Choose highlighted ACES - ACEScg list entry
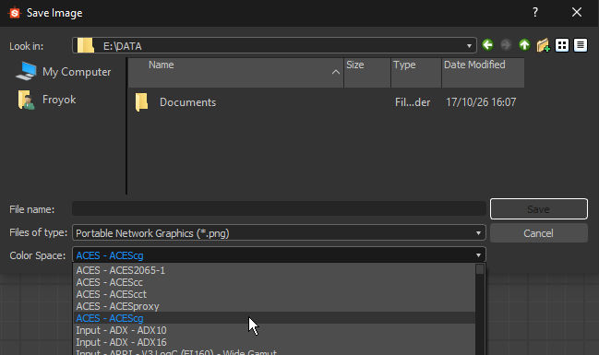This screenshot has width=599, height=355. click(274, 318)
